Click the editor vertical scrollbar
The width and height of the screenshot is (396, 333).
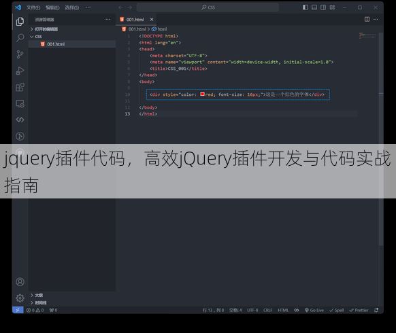coord(381,139)
